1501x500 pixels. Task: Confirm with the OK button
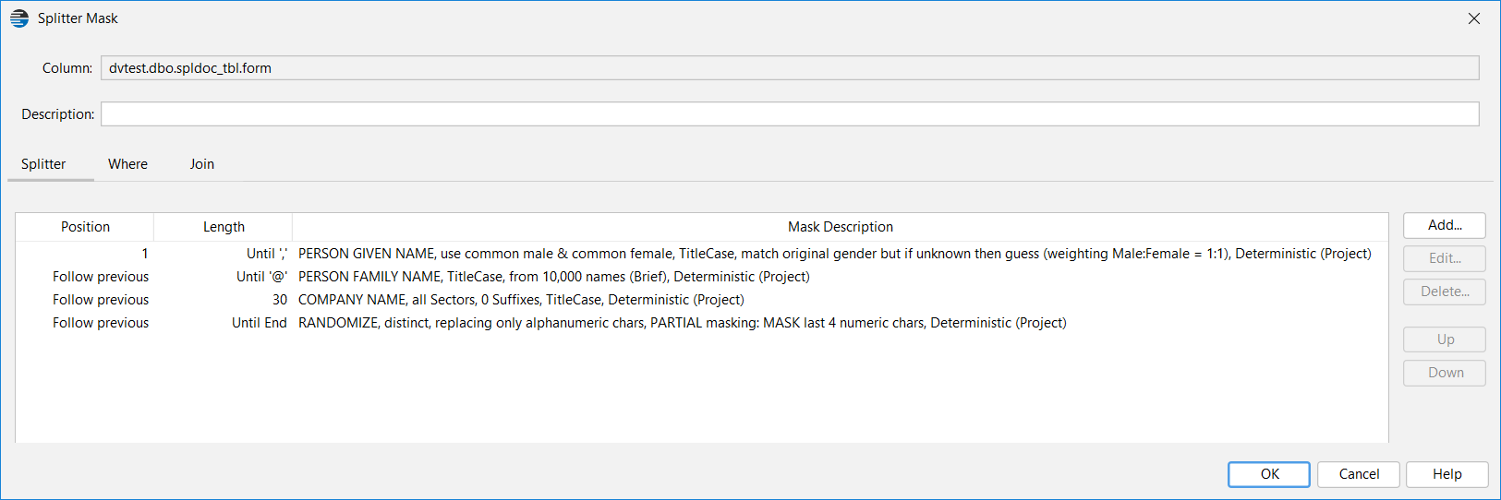click(x=1269, y=474)
